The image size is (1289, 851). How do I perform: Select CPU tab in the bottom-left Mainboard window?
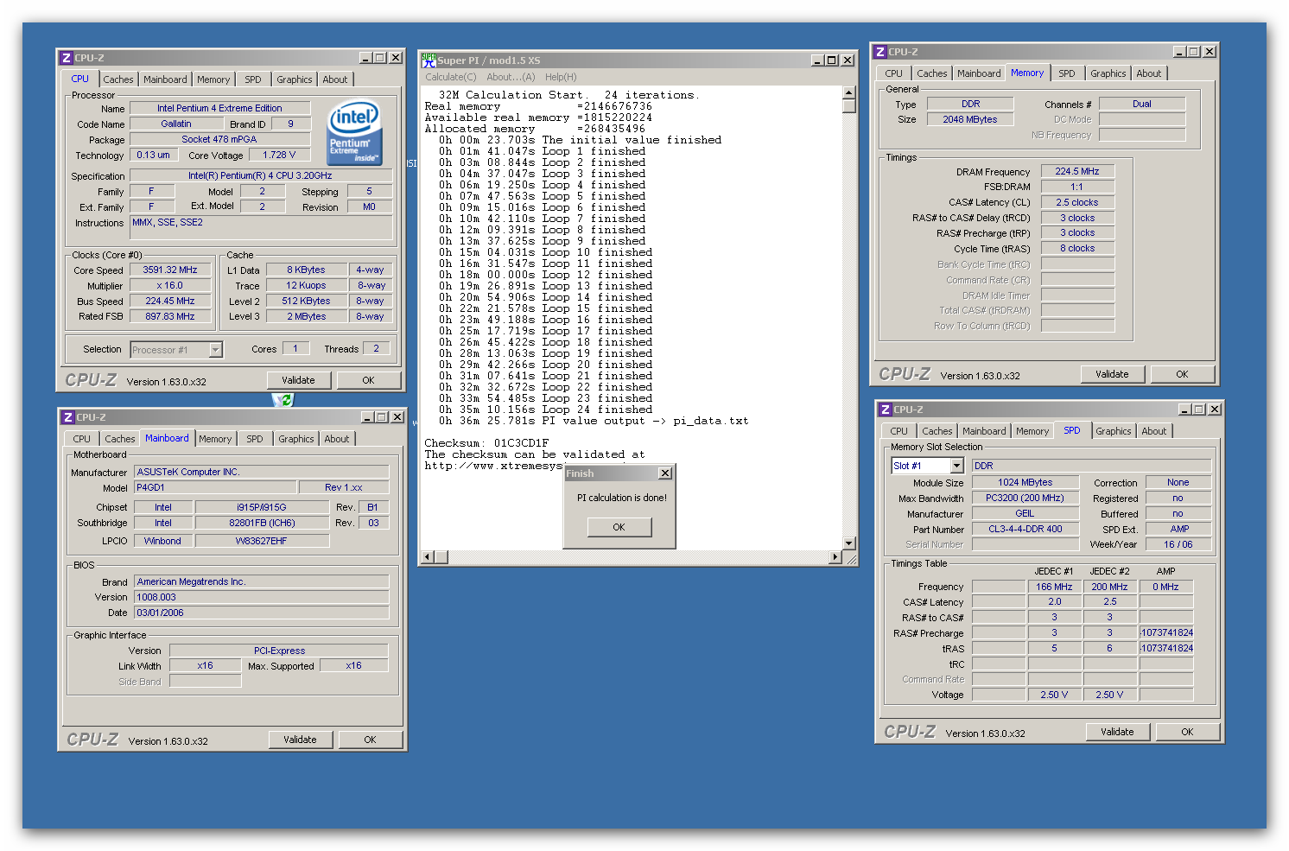[x=82, y=439]
